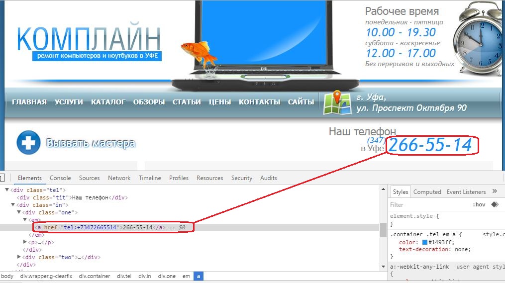Switch to the Console tab
The height and width of the screenshot is (283, 505).
click(x=60, y=178)
